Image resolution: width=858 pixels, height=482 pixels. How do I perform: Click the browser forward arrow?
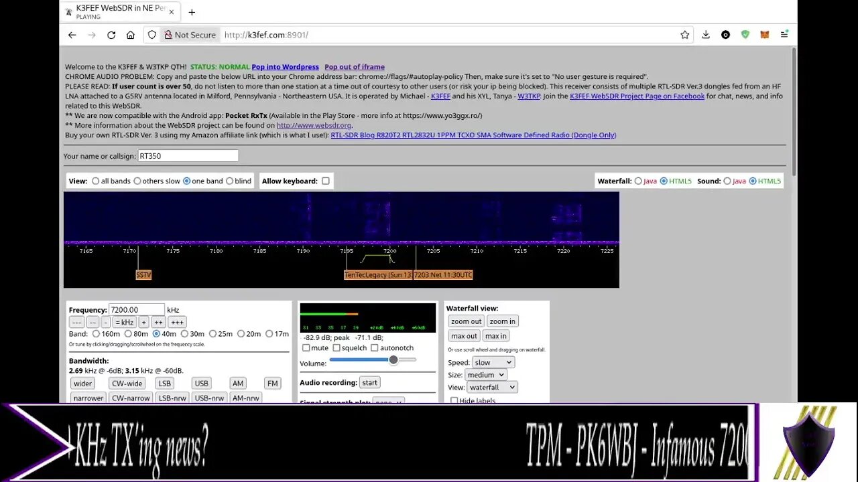(x=92, y=35)
